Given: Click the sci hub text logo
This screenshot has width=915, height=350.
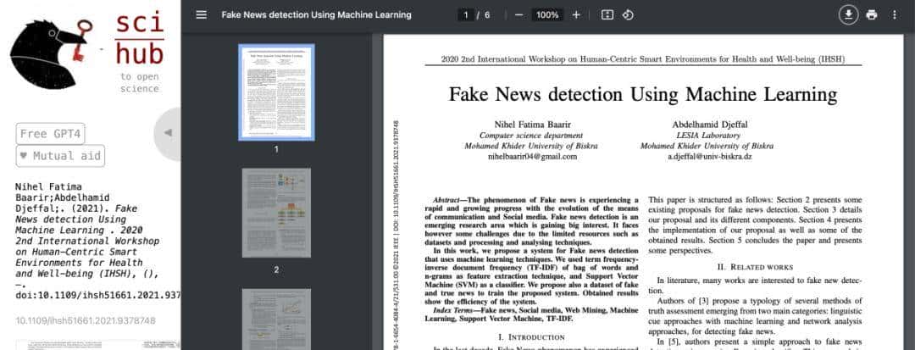Looking at the screenshot, I should (x=140, y=39).
